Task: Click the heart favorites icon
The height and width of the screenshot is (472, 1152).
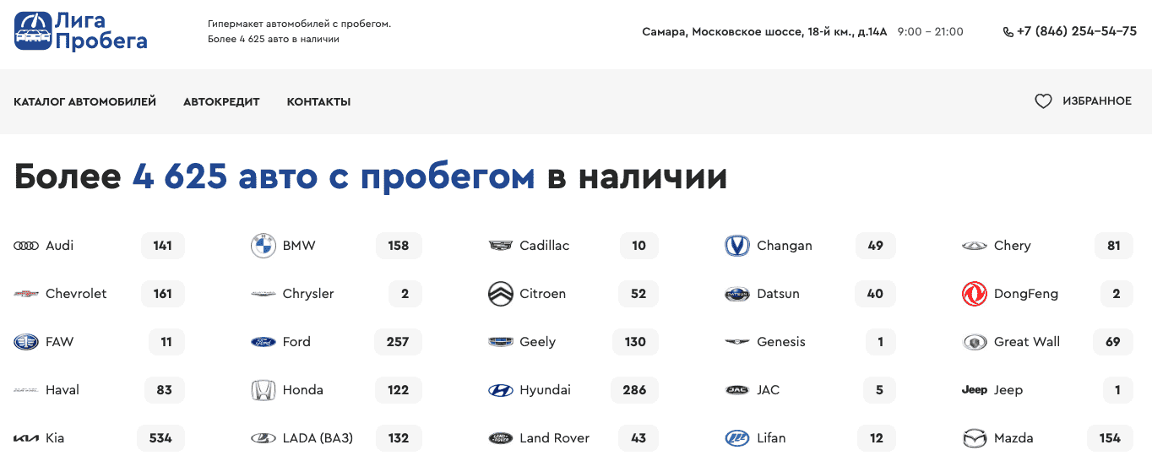Action: pos(1044,101)
